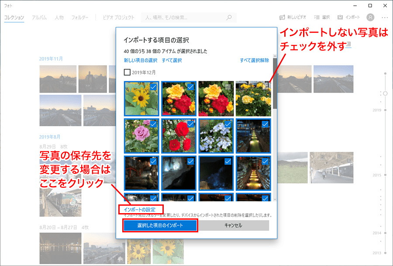Click the Import (インポート) toolbar button

click(348, 17)
